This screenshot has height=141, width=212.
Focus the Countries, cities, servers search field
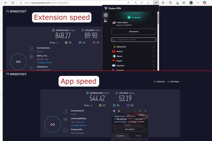pyautogui.click(x=134, y=40)
